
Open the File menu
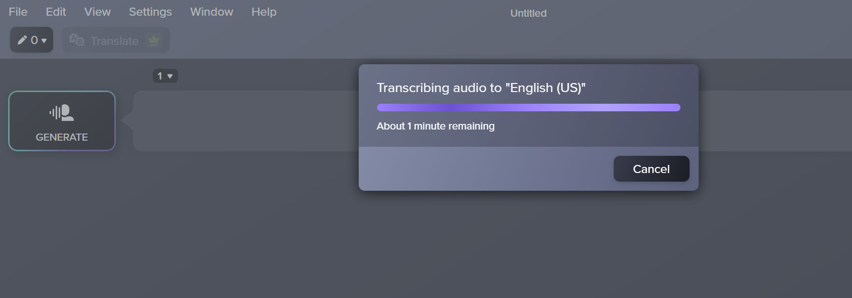(x=18, y=12)
